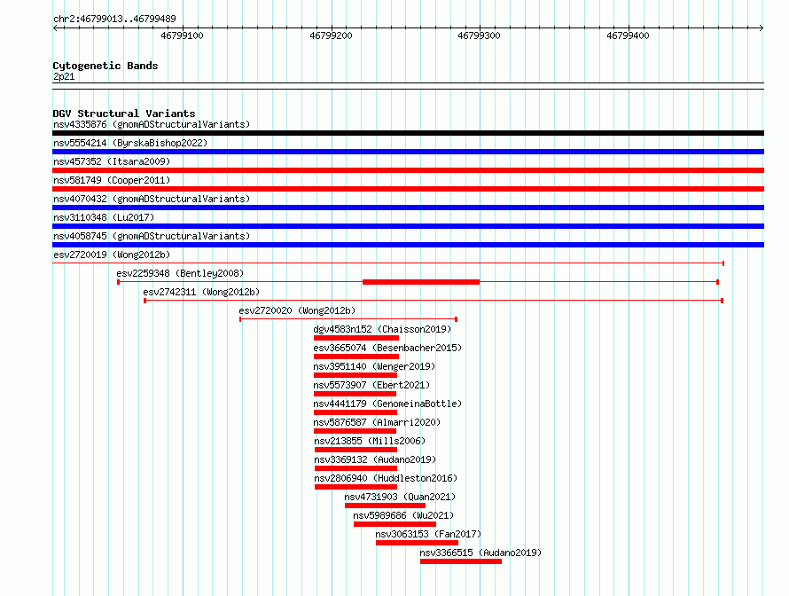This screenshot has height=596, width=789.
Task: Click the red nsv5989686 Wu2021 bar
Action: [x=395, y=524]
